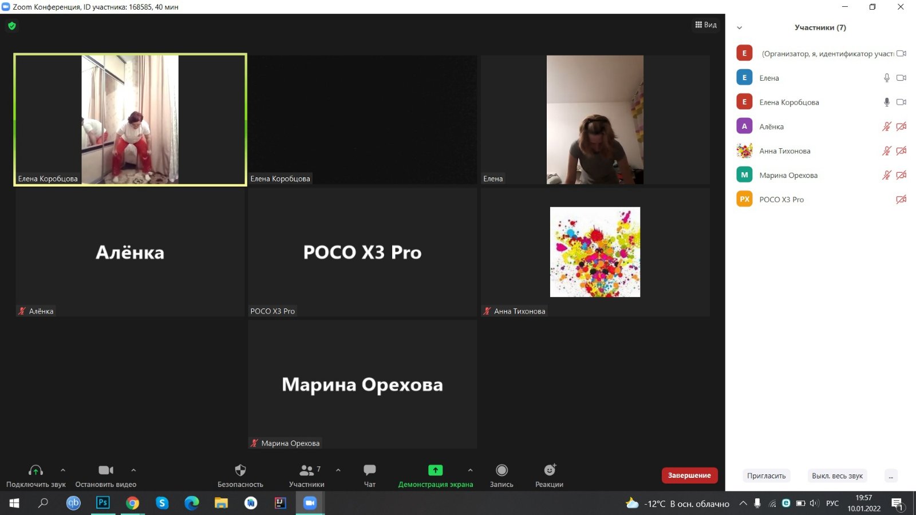The height and width of the screenshot is (515, 916).
Task: Click disabled camera icon next to Анна Тихонова
Action: click(x=901, y=151)
